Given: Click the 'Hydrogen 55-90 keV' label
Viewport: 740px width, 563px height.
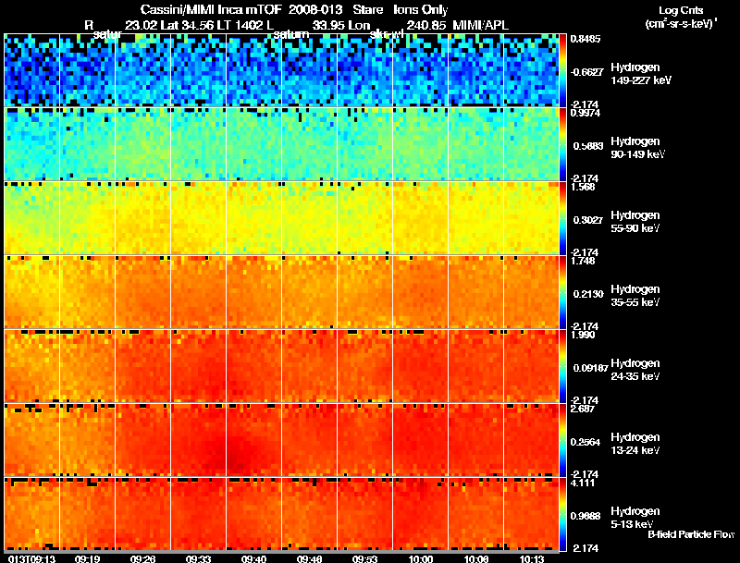Looking at the screenshot, I should tap(635, 221).
